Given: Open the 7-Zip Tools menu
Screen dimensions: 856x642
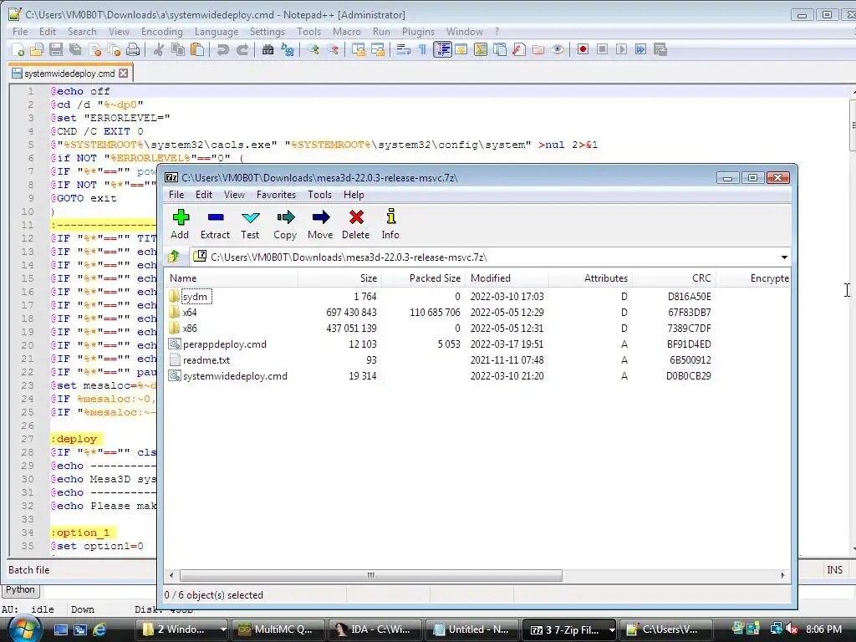Looking at the screenshot, I should tap(319, 195).
